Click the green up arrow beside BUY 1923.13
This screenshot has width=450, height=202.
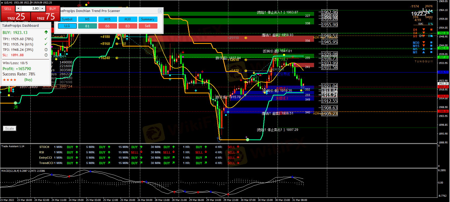coord(46,32)
